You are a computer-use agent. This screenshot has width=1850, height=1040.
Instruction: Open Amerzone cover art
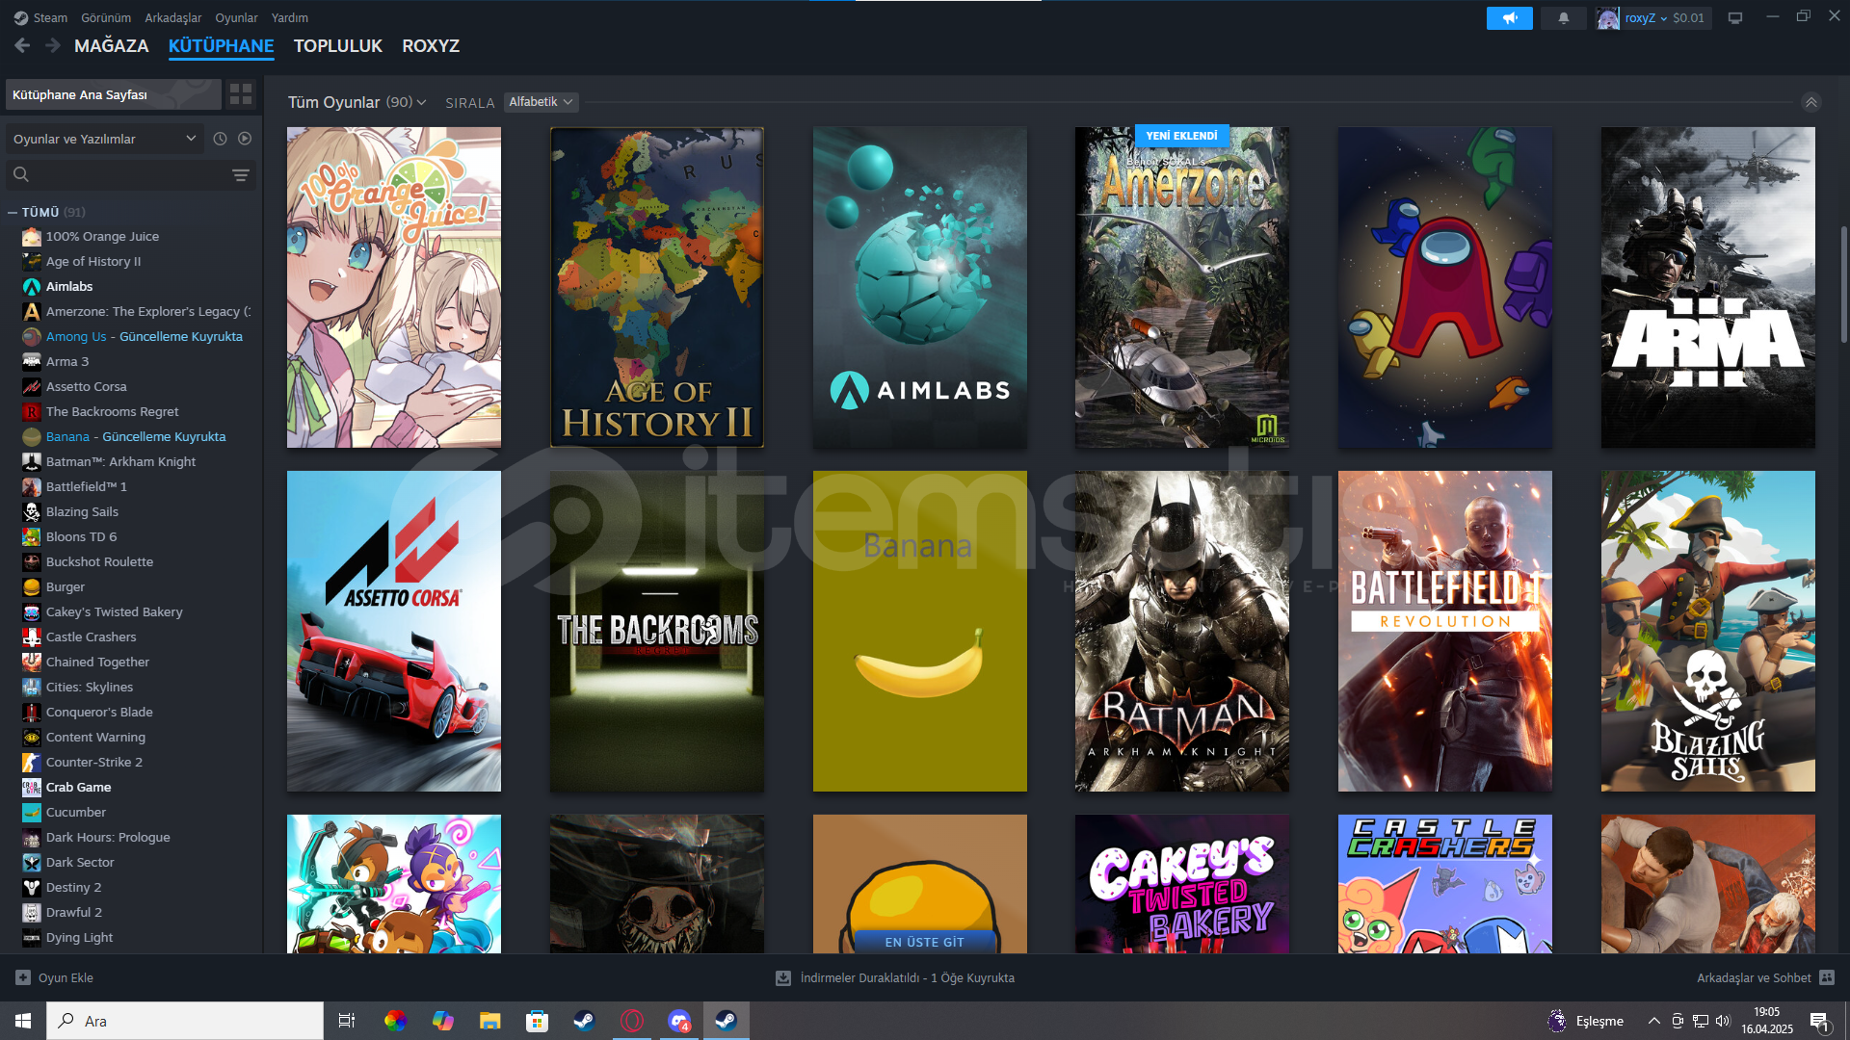tap(1182, 287)
